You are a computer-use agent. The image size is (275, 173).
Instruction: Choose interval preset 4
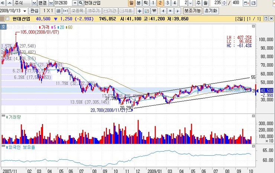click(x=175, y=3)
